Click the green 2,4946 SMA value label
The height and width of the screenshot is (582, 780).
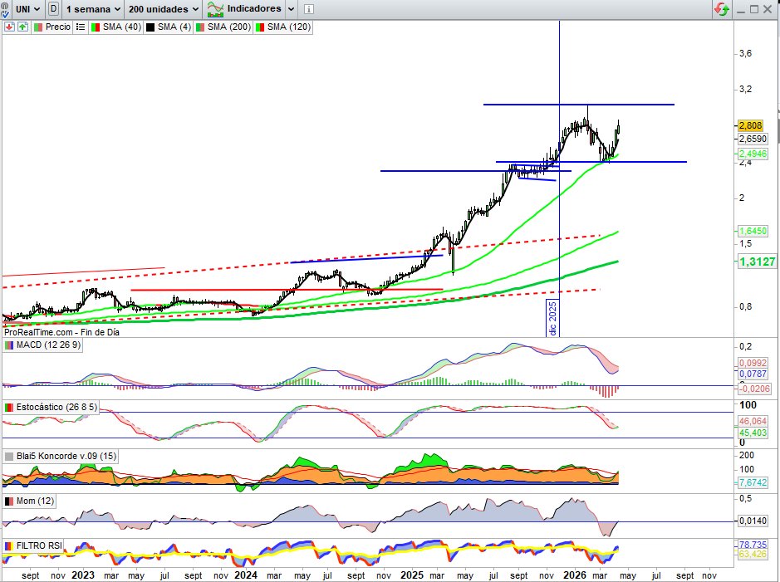753,154
